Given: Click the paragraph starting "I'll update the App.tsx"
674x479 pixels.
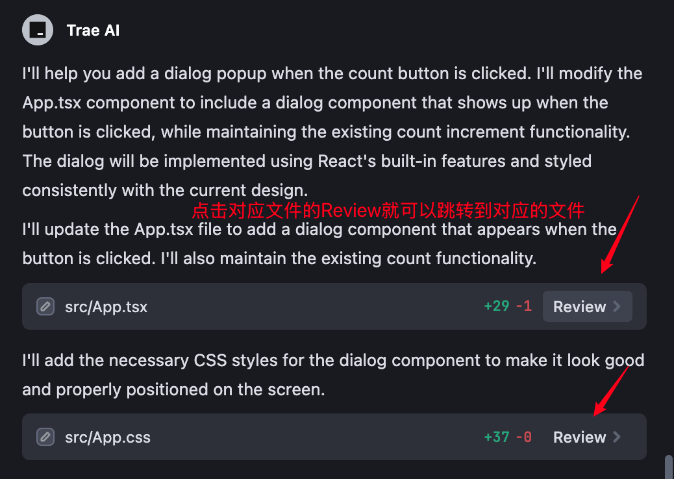Looking at the screenshot, I should pos(318,244).
